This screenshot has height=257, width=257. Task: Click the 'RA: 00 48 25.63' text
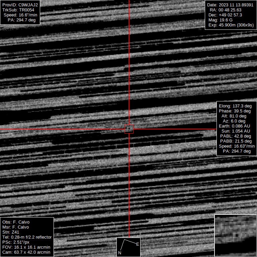click(226, 10)
